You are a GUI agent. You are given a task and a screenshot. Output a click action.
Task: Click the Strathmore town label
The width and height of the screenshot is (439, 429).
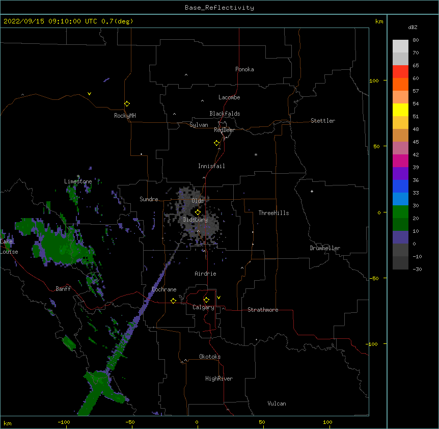point(263,310)
